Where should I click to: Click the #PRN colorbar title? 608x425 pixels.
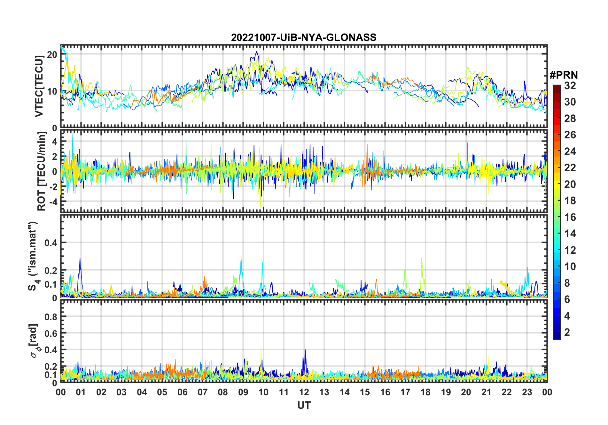point(564,75)
